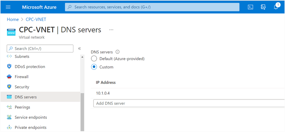Viewport: 285px width, 132px height.
Task: Click the DDoS protection shield icon
Action: (9, 66)
